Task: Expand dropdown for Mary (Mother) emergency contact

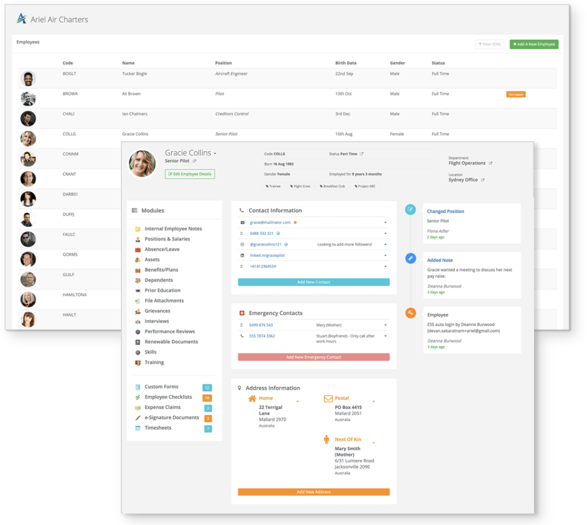Action: click(385, 325)
